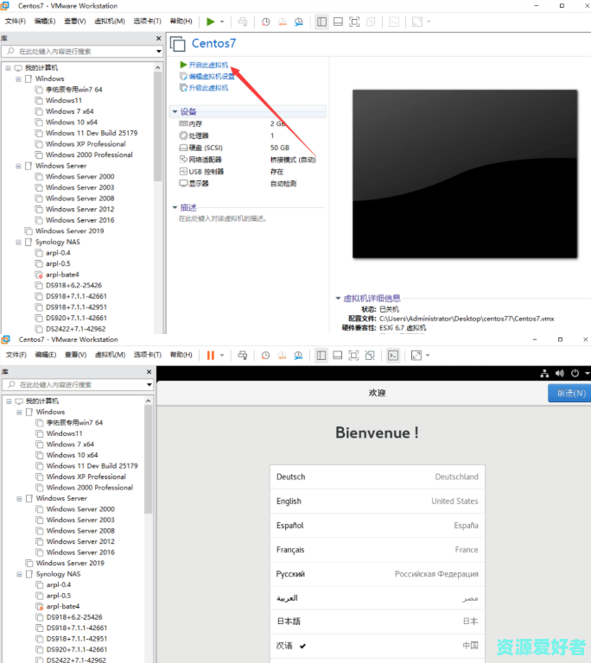
Task: Click 前进(N) button in welcome screen
Action: [x=570, y=394]
